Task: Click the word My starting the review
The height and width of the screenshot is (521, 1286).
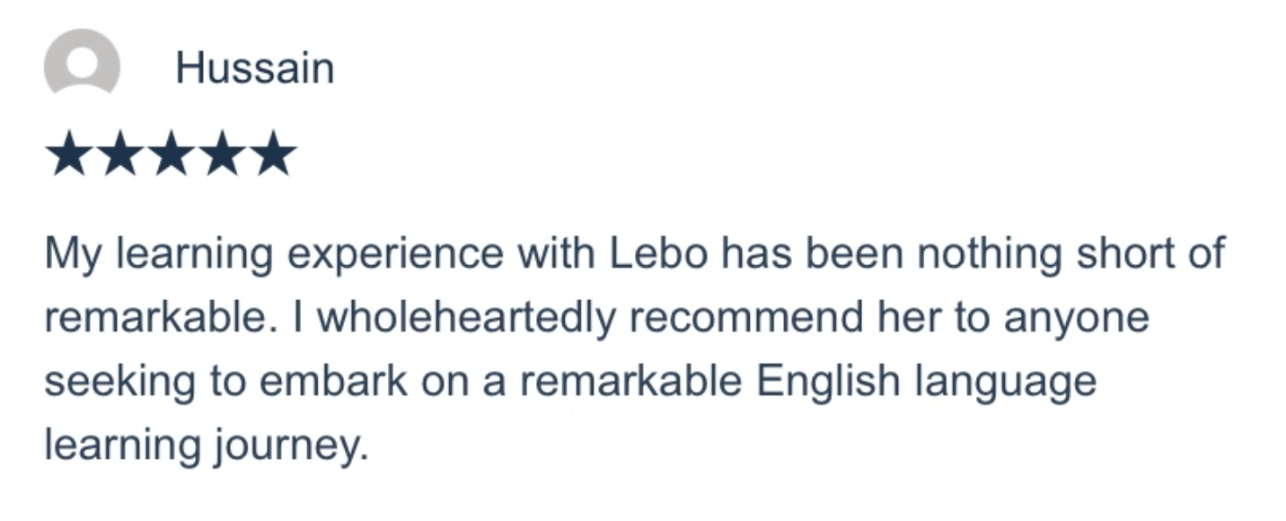Action: 68,254
